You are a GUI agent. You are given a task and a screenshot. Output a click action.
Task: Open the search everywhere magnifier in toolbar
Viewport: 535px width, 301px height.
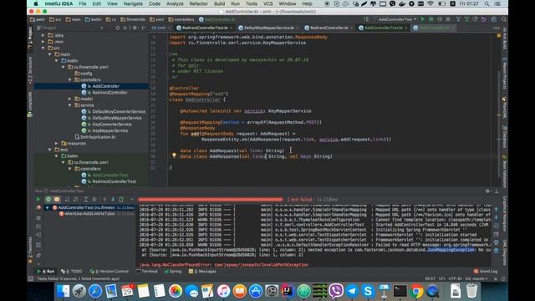coord(504,19)
